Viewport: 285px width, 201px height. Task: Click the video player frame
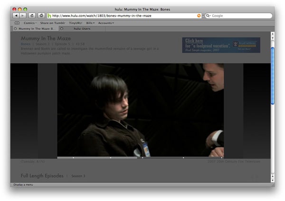(141, 110)
